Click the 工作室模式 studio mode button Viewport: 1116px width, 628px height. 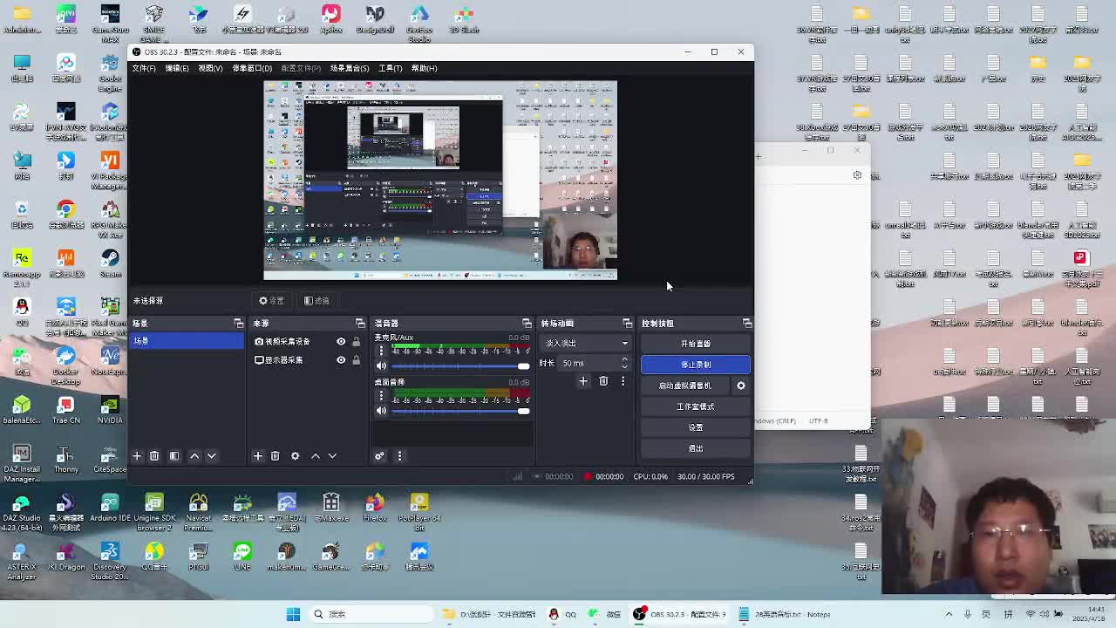[695, 406]
